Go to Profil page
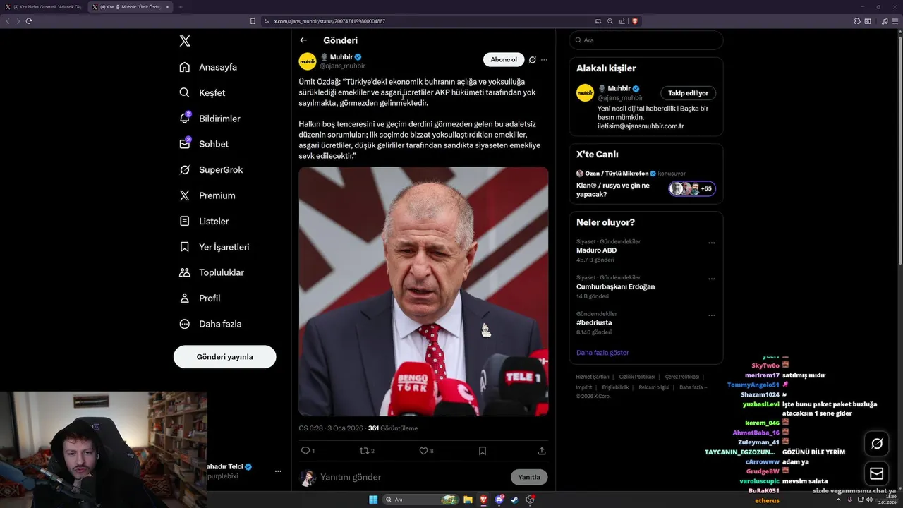The width and height of the screenshot is (903, 508). tap(200, 298)
